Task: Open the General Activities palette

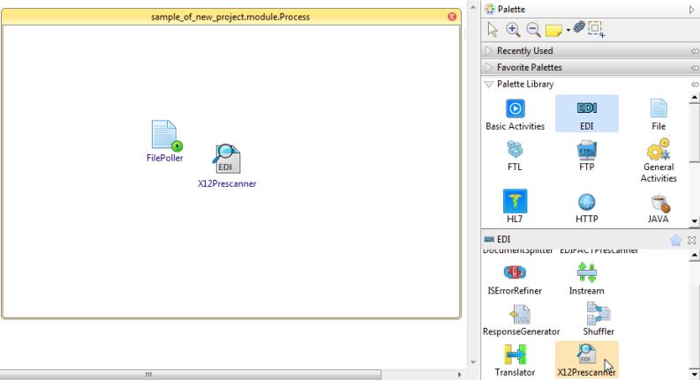Action: pos(659,160)
